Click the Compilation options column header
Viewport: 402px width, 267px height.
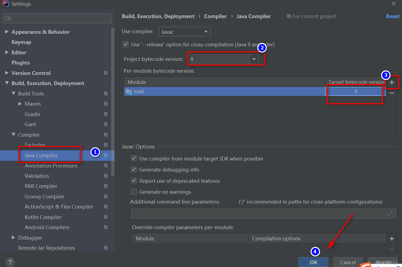coord(317,238)
